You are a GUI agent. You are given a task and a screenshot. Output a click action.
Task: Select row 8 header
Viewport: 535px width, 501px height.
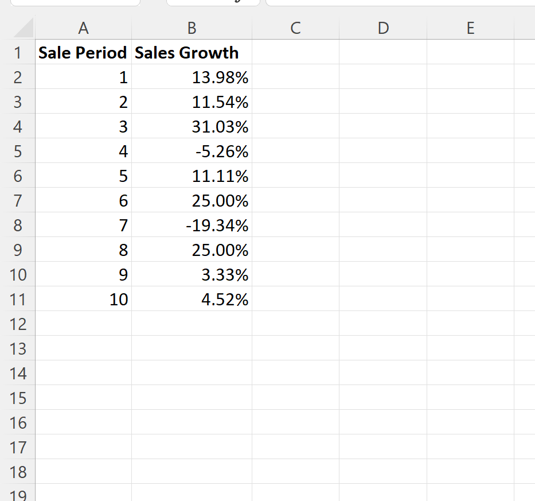coord(18,225)
